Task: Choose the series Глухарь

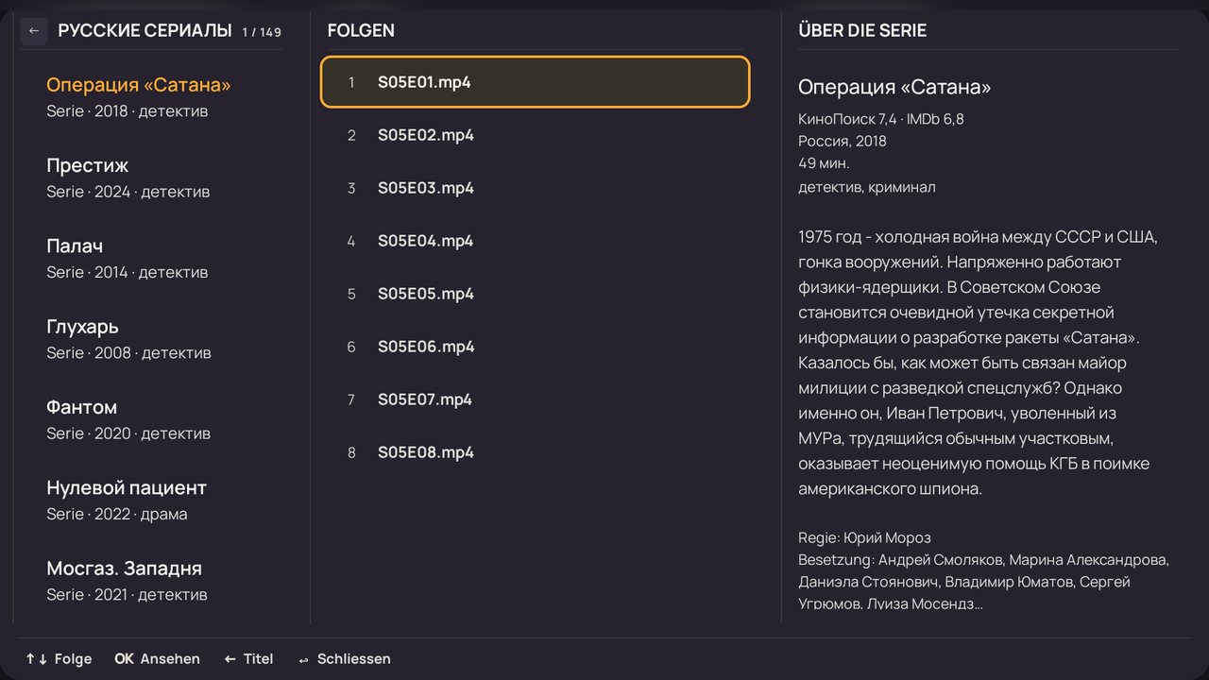Action: [x=162, y=339]
